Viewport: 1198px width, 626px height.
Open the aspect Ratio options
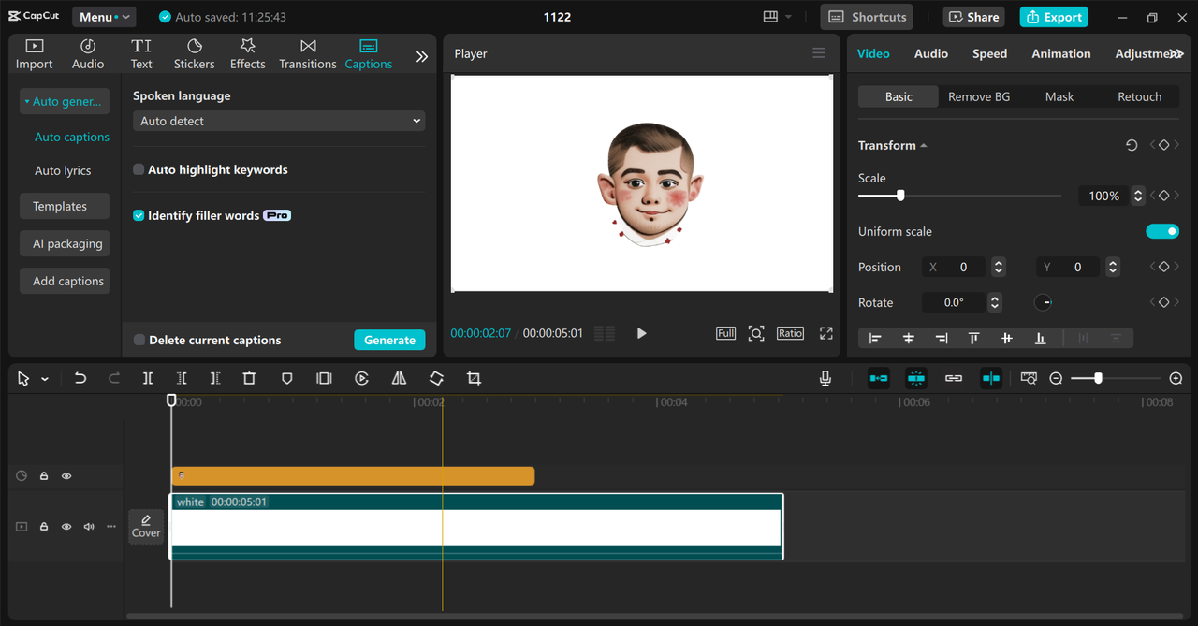790,333
